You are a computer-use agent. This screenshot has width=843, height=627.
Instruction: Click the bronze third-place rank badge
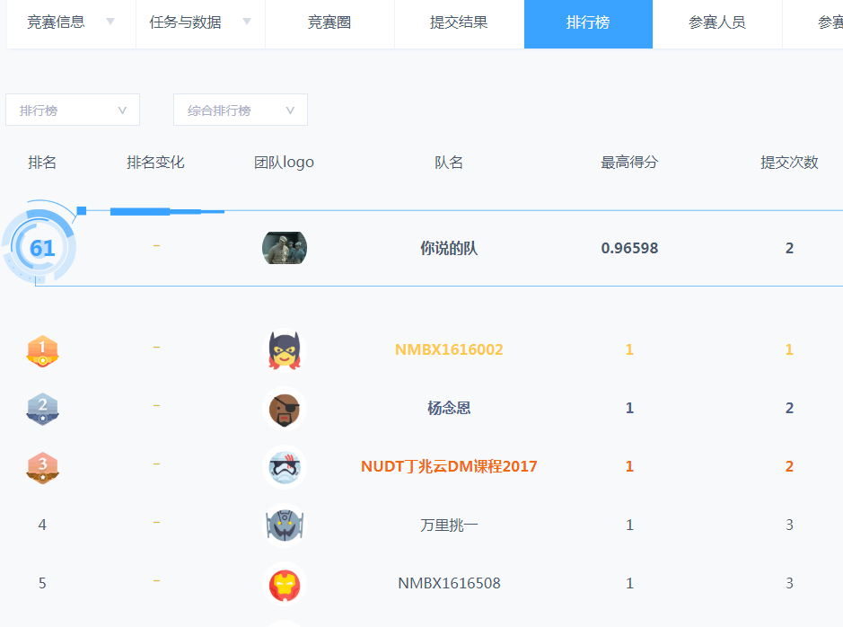(x=42, y=466)
